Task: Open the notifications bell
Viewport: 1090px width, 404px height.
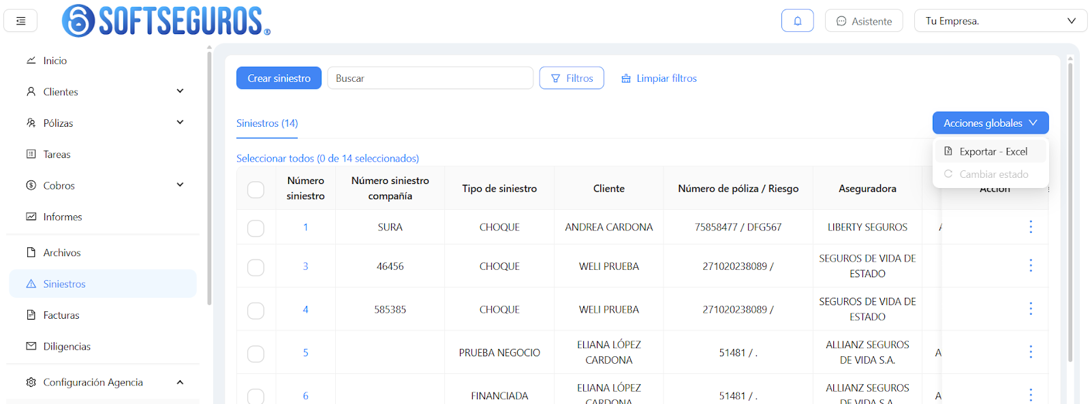Action: (797, 21)
